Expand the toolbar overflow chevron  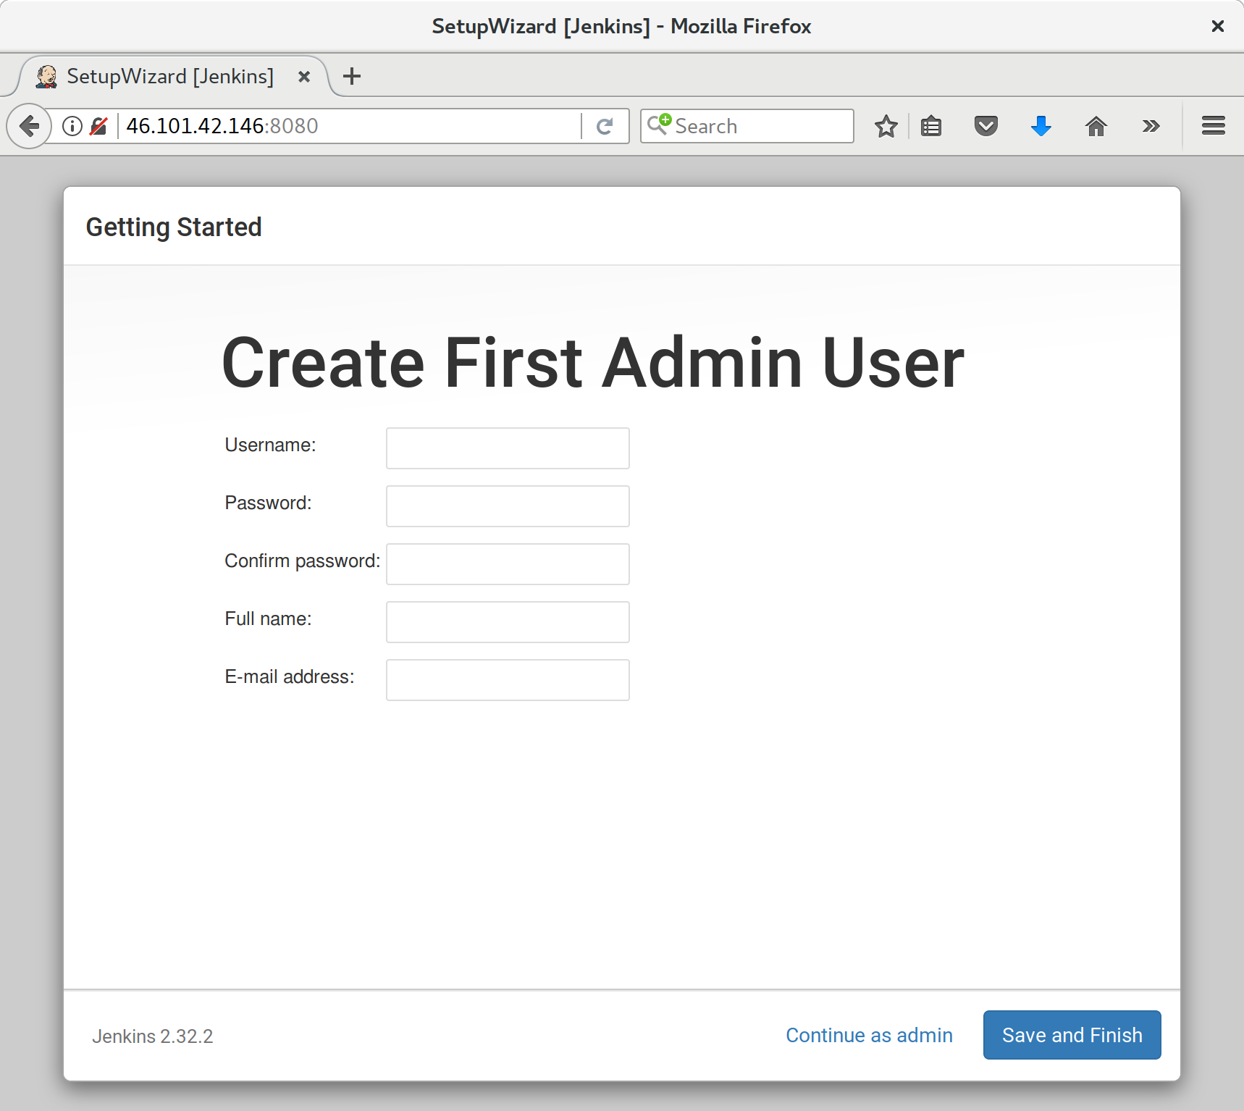click(1151, 125)
